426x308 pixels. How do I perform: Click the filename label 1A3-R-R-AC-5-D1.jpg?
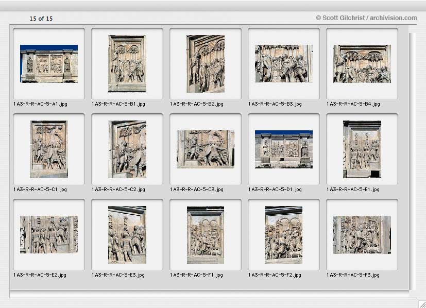click(x=275, y=190)
